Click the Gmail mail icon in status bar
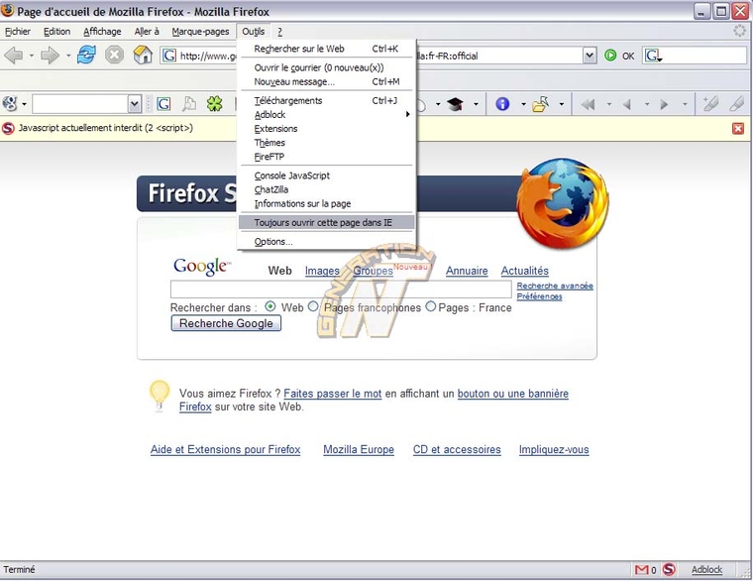This screenshot has height=581, width=753. point(642,570)
